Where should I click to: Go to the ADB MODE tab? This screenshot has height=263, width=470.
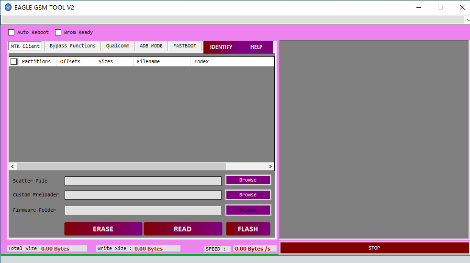click(151, 46)
